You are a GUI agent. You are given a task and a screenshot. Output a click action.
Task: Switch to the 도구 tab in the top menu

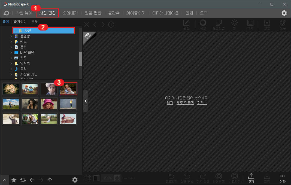tap(204, 13)
